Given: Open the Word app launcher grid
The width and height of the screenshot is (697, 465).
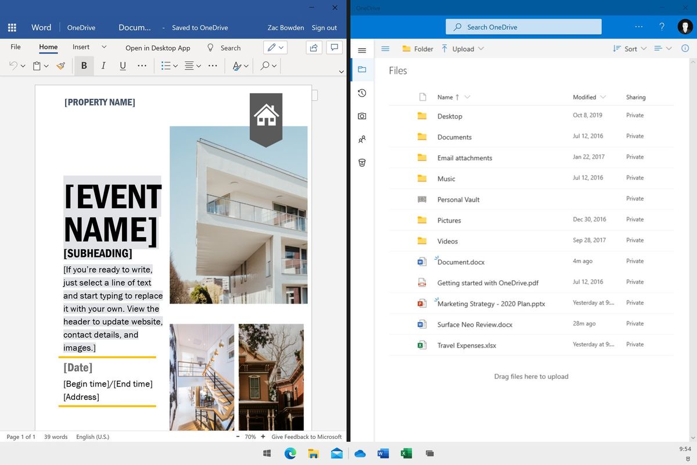Looking at the screenshot, I should click(x=12, y=27).
